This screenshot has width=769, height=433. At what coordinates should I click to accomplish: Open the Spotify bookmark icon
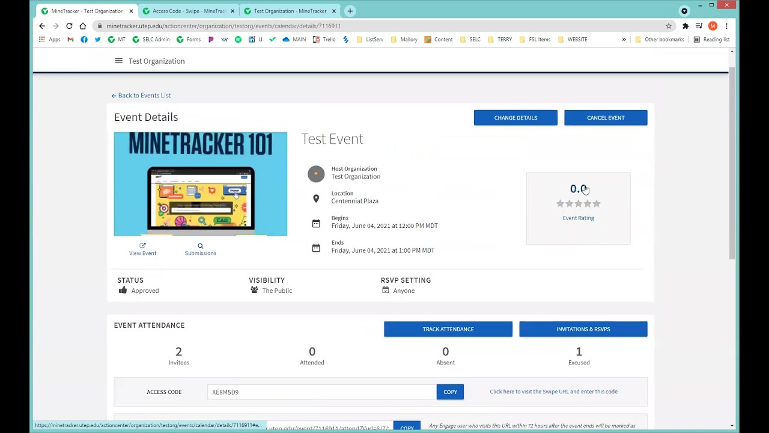tap(238, 40)
